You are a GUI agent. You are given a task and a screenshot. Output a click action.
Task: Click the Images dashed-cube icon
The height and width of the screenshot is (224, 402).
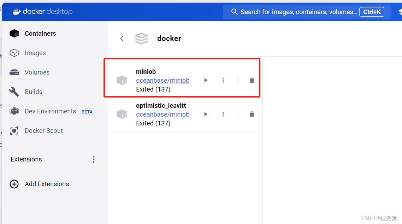(x=14, y=53)
